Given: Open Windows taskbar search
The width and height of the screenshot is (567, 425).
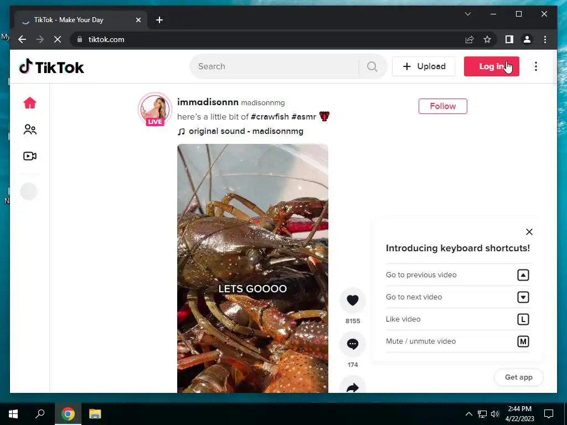Looking at the screenshot, I should (40, 414).
